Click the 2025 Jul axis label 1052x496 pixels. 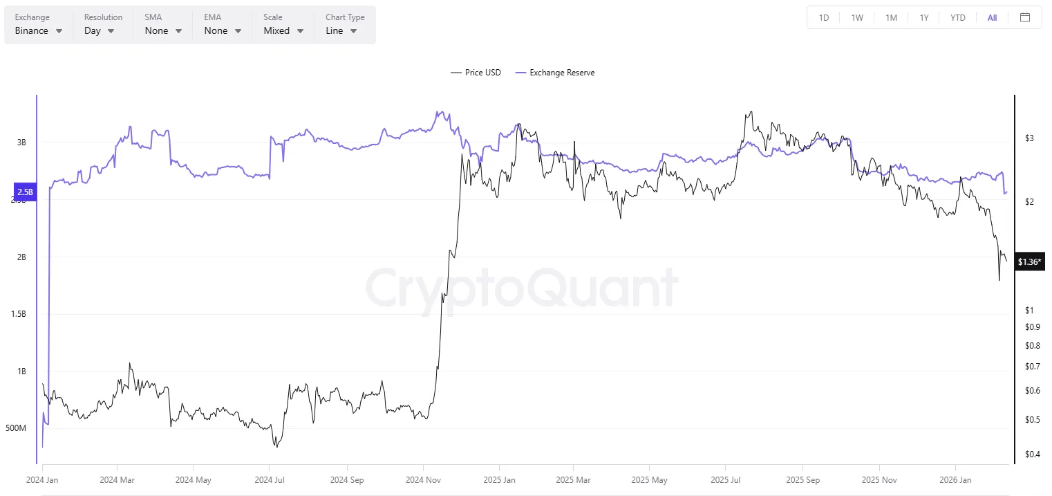(x=724, y=479)
